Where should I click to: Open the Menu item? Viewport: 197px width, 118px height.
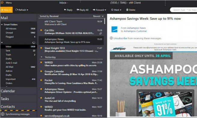pyautogui.click(x=9, y=2)
